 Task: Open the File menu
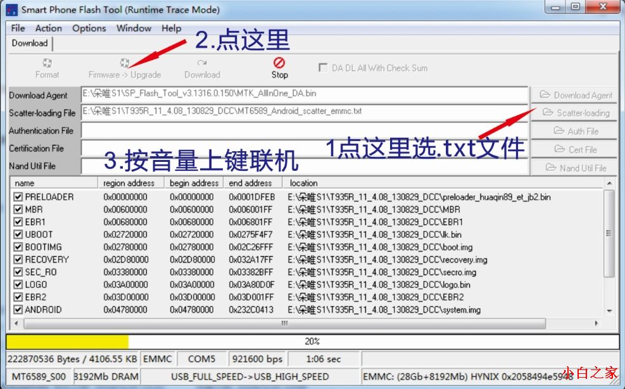(18, 28)
